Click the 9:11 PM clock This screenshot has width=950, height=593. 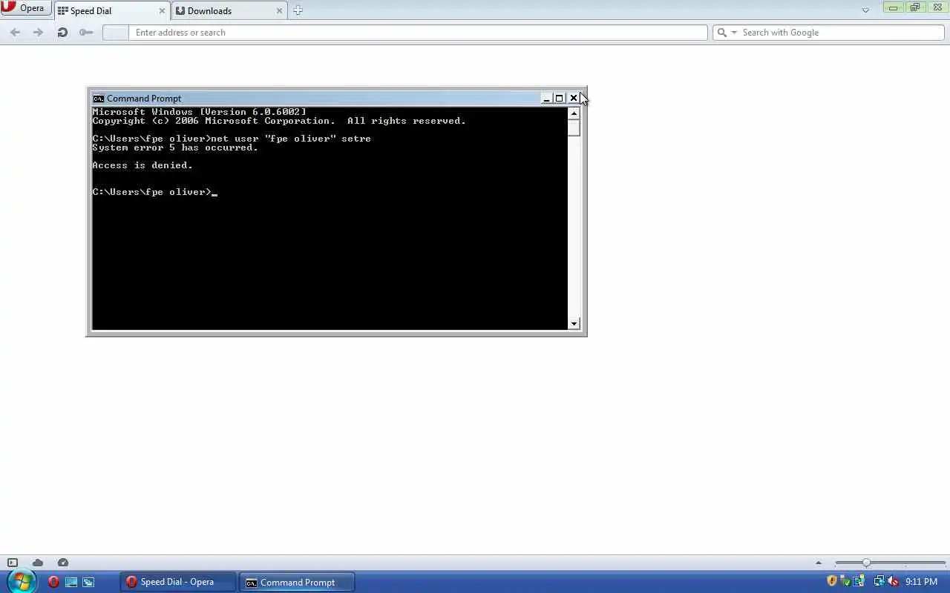pos(921,582)
